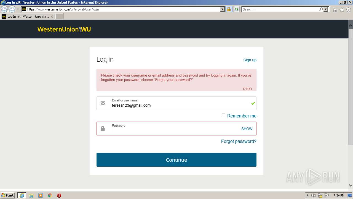Screen dimensions: 353x199
Task: Open a new blank tab
Action: tap(59, 17)
